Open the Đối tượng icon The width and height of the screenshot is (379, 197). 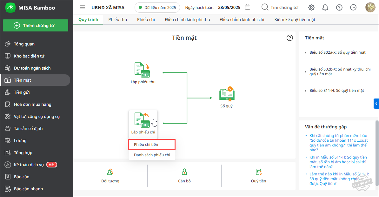110,172
